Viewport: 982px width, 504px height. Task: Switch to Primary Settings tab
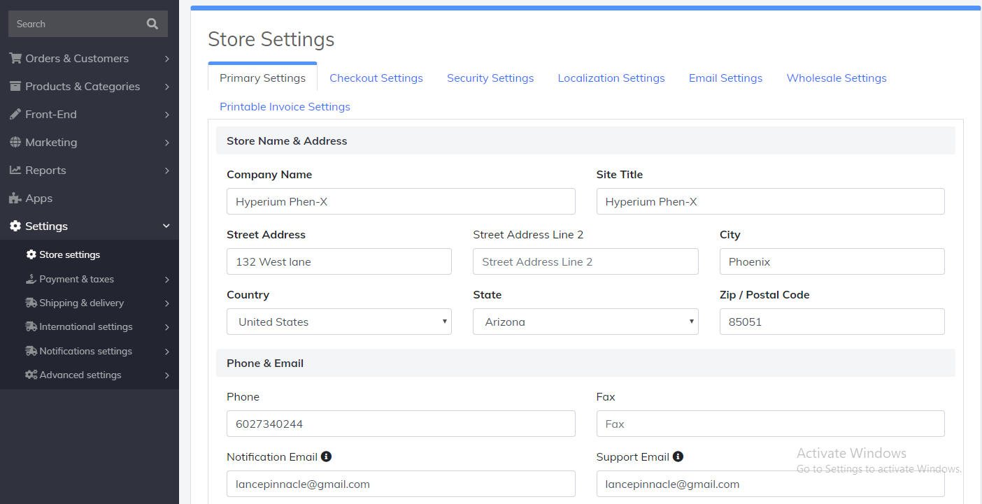pyautogui.click(x=262, y=78)
